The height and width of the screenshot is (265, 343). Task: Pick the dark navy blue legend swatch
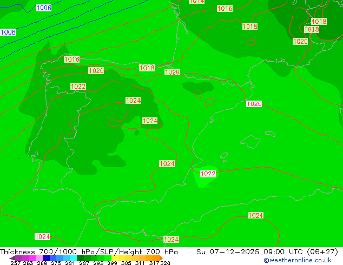pyautogui.click(x=46, y=258)
